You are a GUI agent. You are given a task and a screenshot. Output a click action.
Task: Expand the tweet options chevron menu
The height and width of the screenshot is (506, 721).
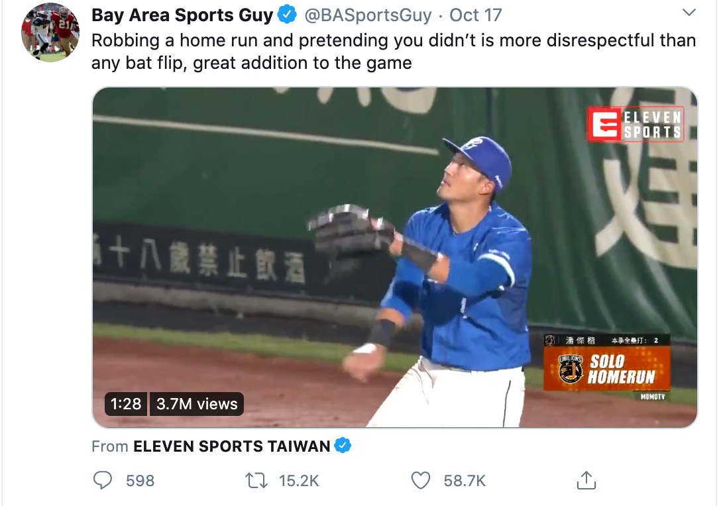(689, 13)
